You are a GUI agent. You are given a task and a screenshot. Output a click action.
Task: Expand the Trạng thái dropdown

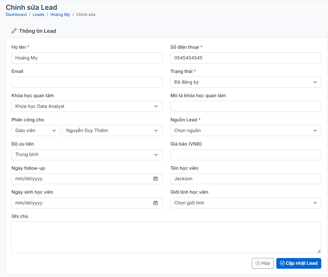(x=245, y=82)
